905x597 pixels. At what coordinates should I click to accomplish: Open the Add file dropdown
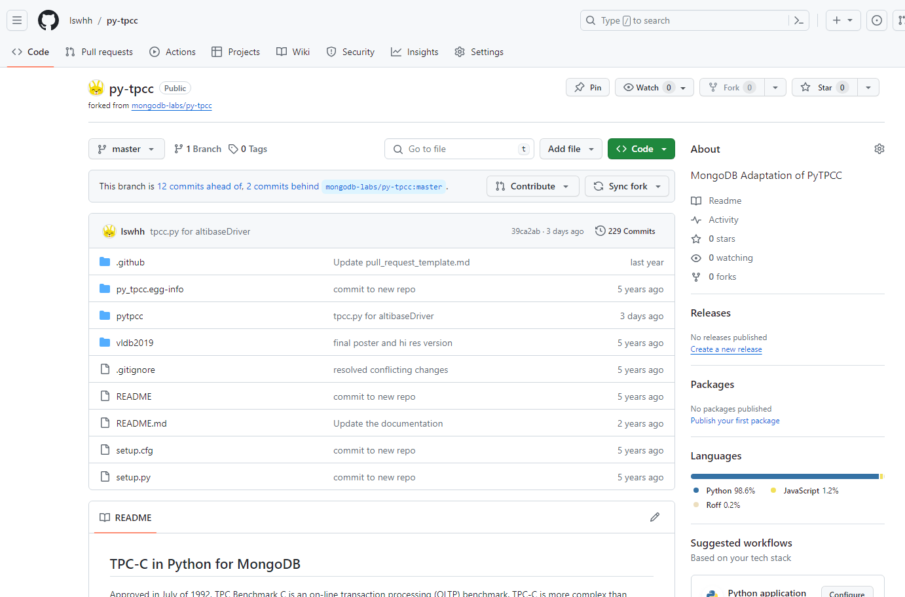pos(570,149)
